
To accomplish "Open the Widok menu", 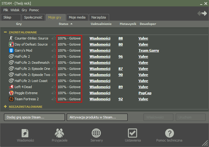I will click(15, 10).
